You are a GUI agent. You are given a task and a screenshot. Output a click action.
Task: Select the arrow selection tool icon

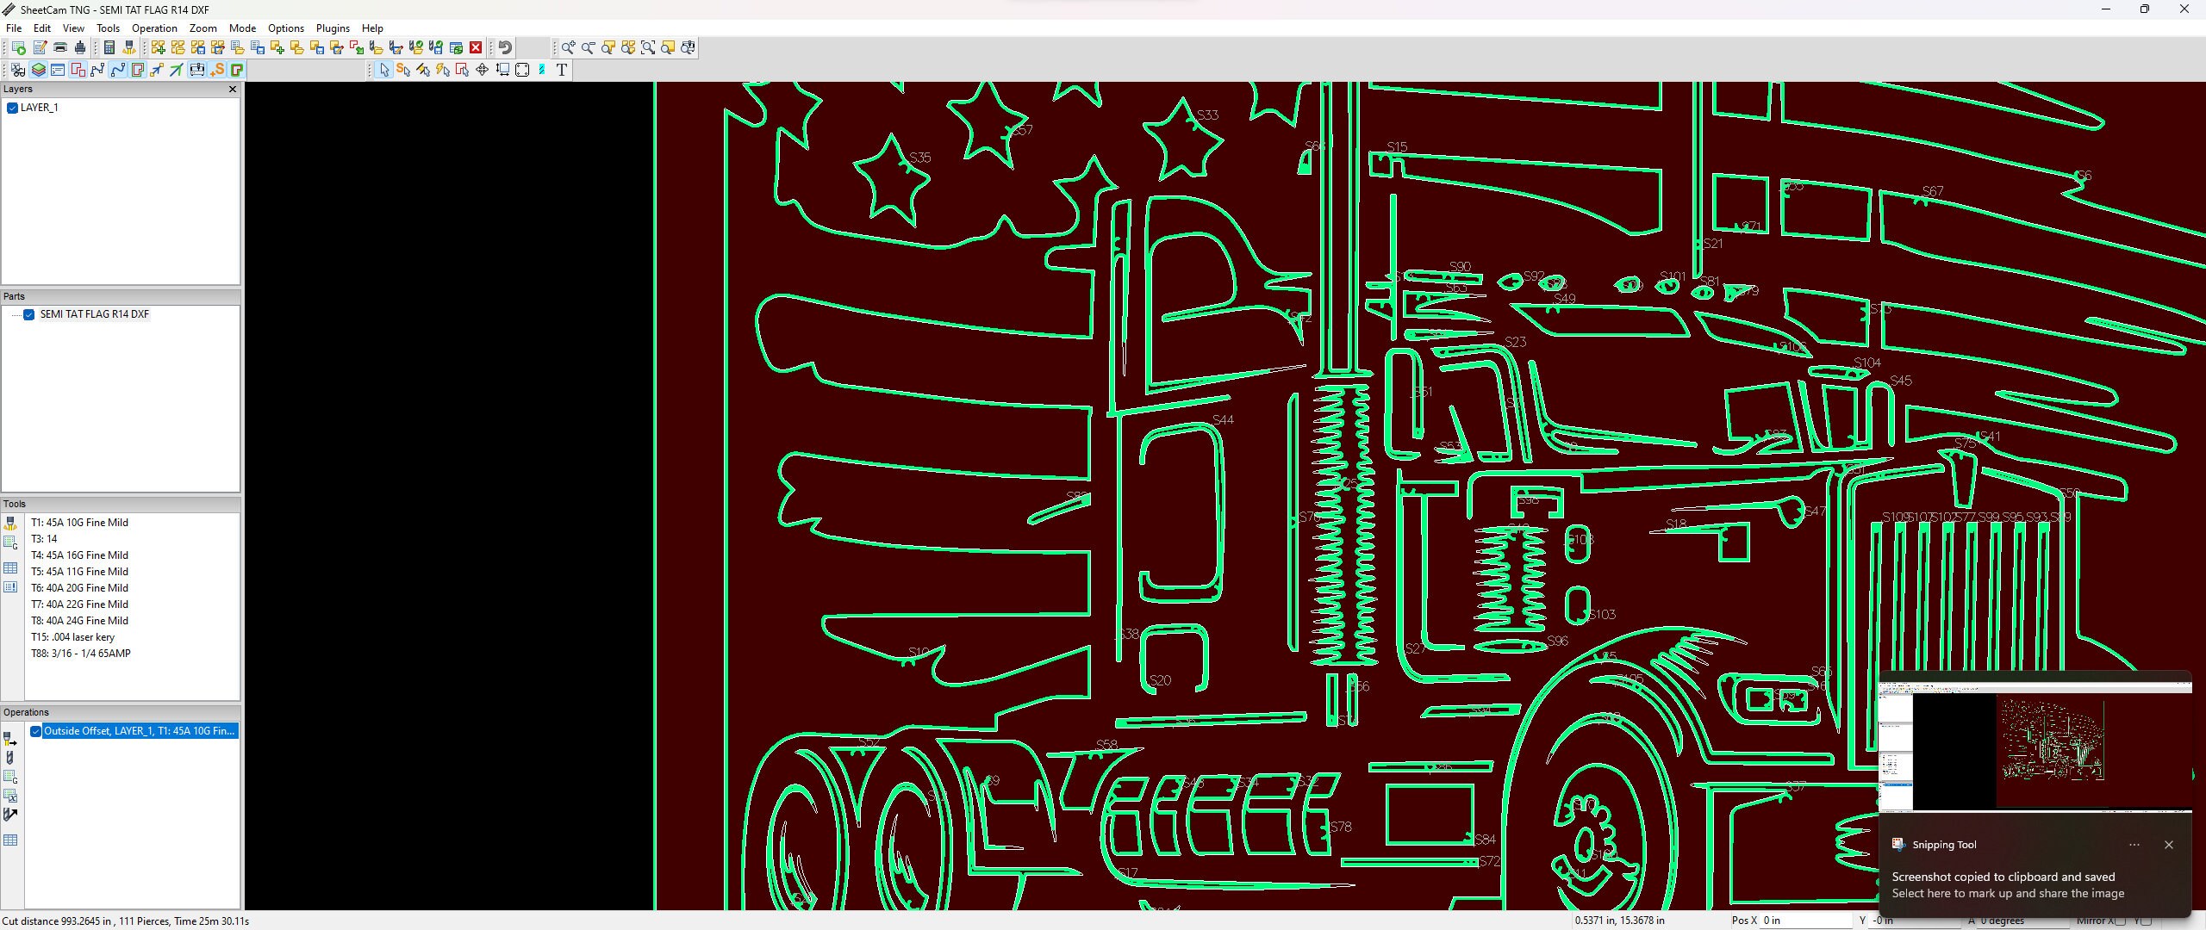coord(385,70)
